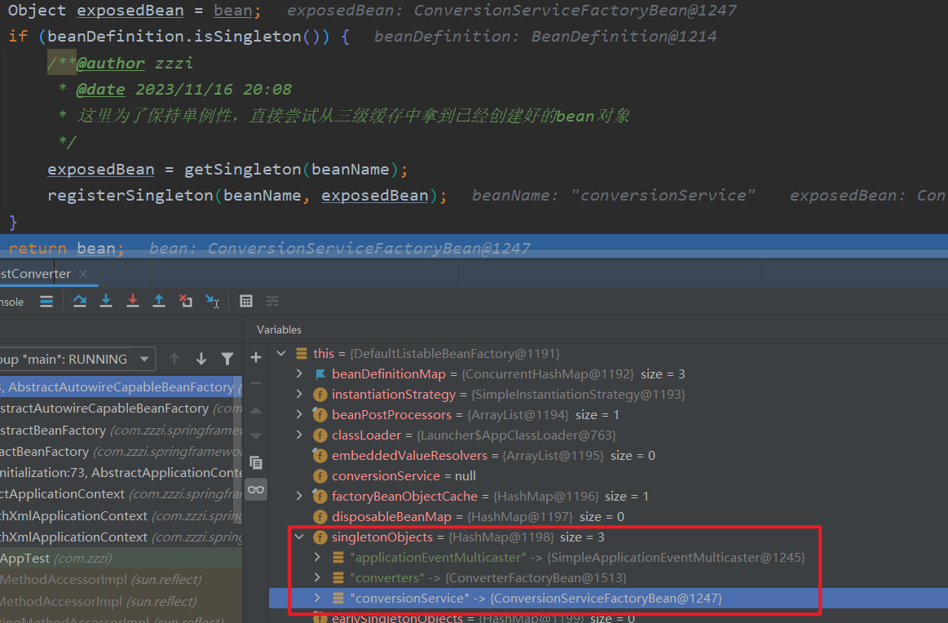Expand the beanDefinitionMap variable node
The image size is (948, 623).
pyautogui.click(x=299, y=374)
